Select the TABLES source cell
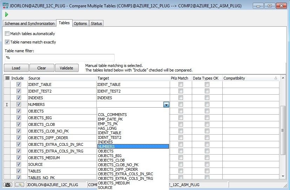This screenshot has height=190, width=290. (62, 171)
